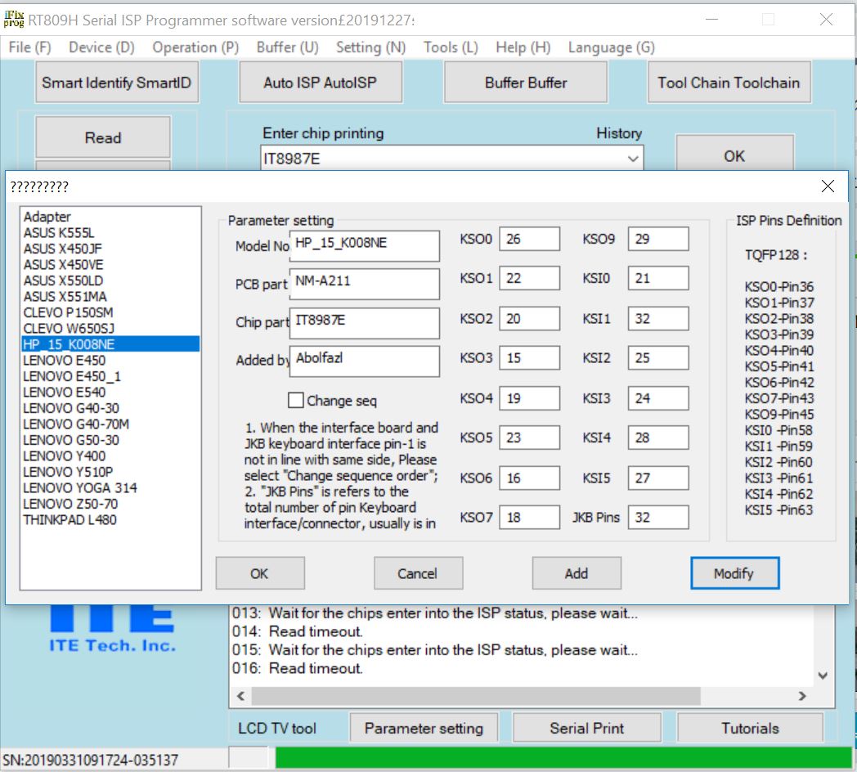Image resolution: width=857 pixels, height=772 pixels.
Task: Click the Cancel button in dialog
Action: point(418,573)
